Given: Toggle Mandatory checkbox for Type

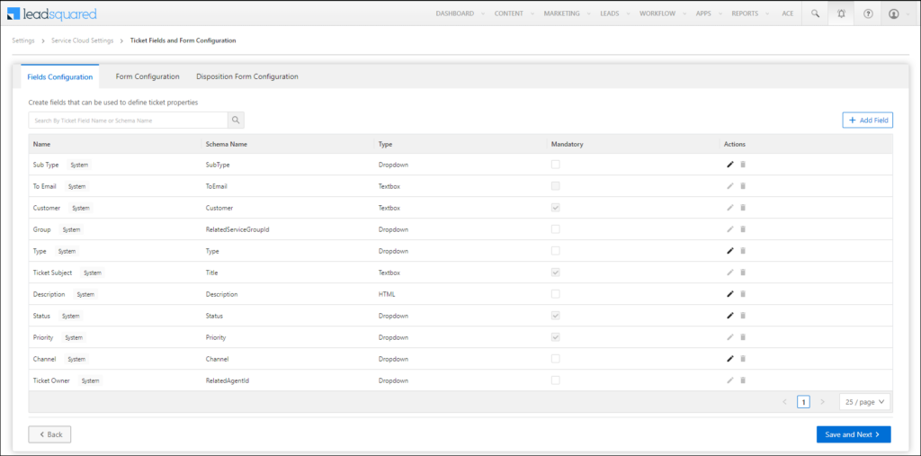Looking at the screenshot, I should [x=555, y=251].
